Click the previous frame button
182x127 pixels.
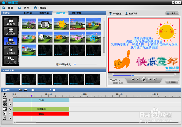pyautogui.click(x=138, y=80)
